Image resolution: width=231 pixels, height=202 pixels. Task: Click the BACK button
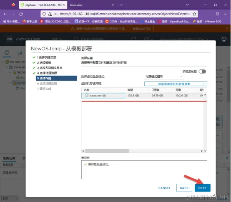pyautogui.click(x=184, y=188)
